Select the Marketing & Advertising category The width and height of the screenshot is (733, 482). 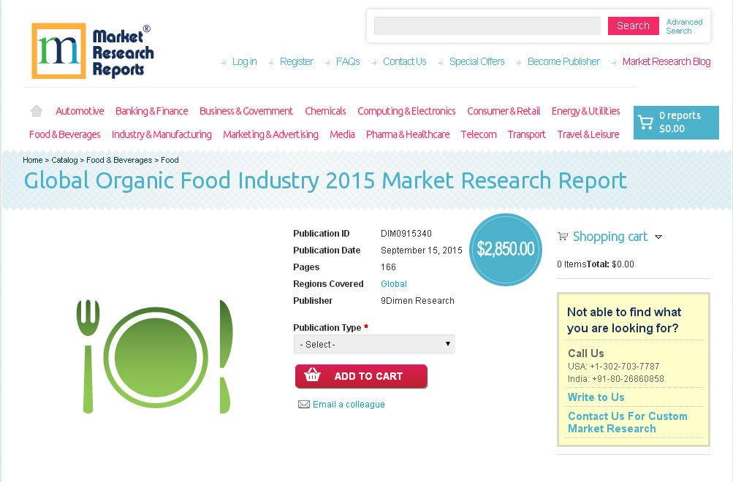pos(270,134)
